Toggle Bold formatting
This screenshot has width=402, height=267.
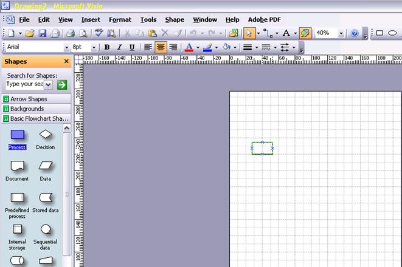[107, 47]
